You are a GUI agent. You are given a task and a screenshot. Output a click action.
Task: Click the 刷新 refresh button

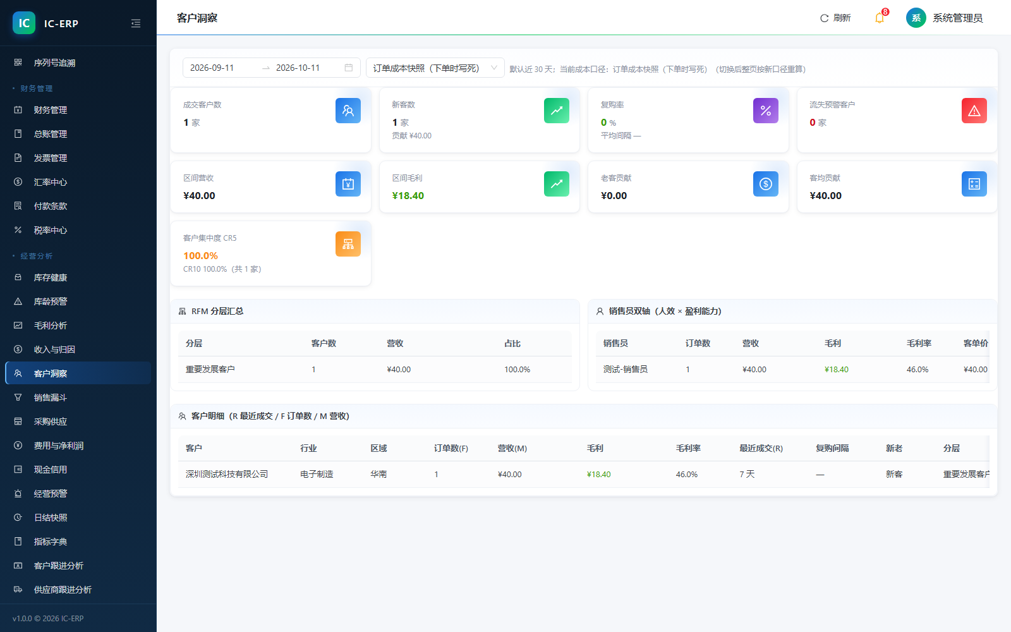click(835, 18)
